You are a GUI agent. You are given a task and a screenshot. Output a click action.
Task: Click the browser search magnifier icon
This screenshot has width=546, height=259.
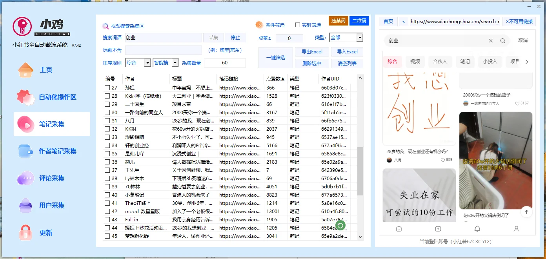point(502,40)
